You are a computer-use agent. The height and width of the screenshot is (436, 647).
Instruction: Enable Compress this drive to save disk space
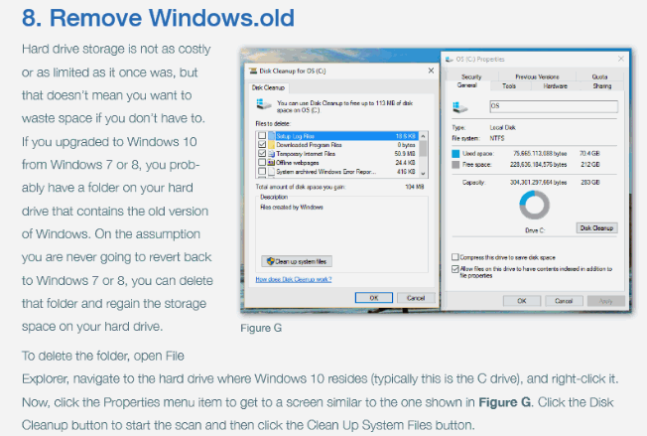point(455,256)
